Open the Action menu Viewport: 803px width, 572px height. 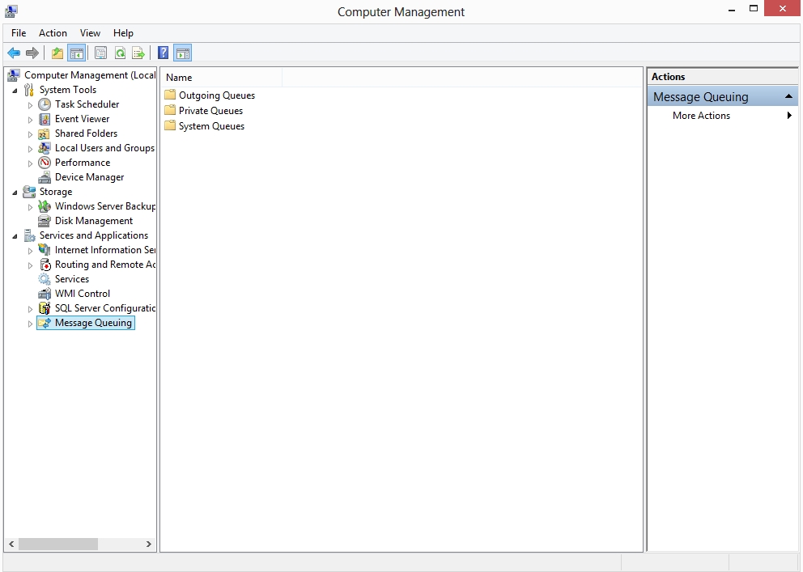[x=53, y=32]
